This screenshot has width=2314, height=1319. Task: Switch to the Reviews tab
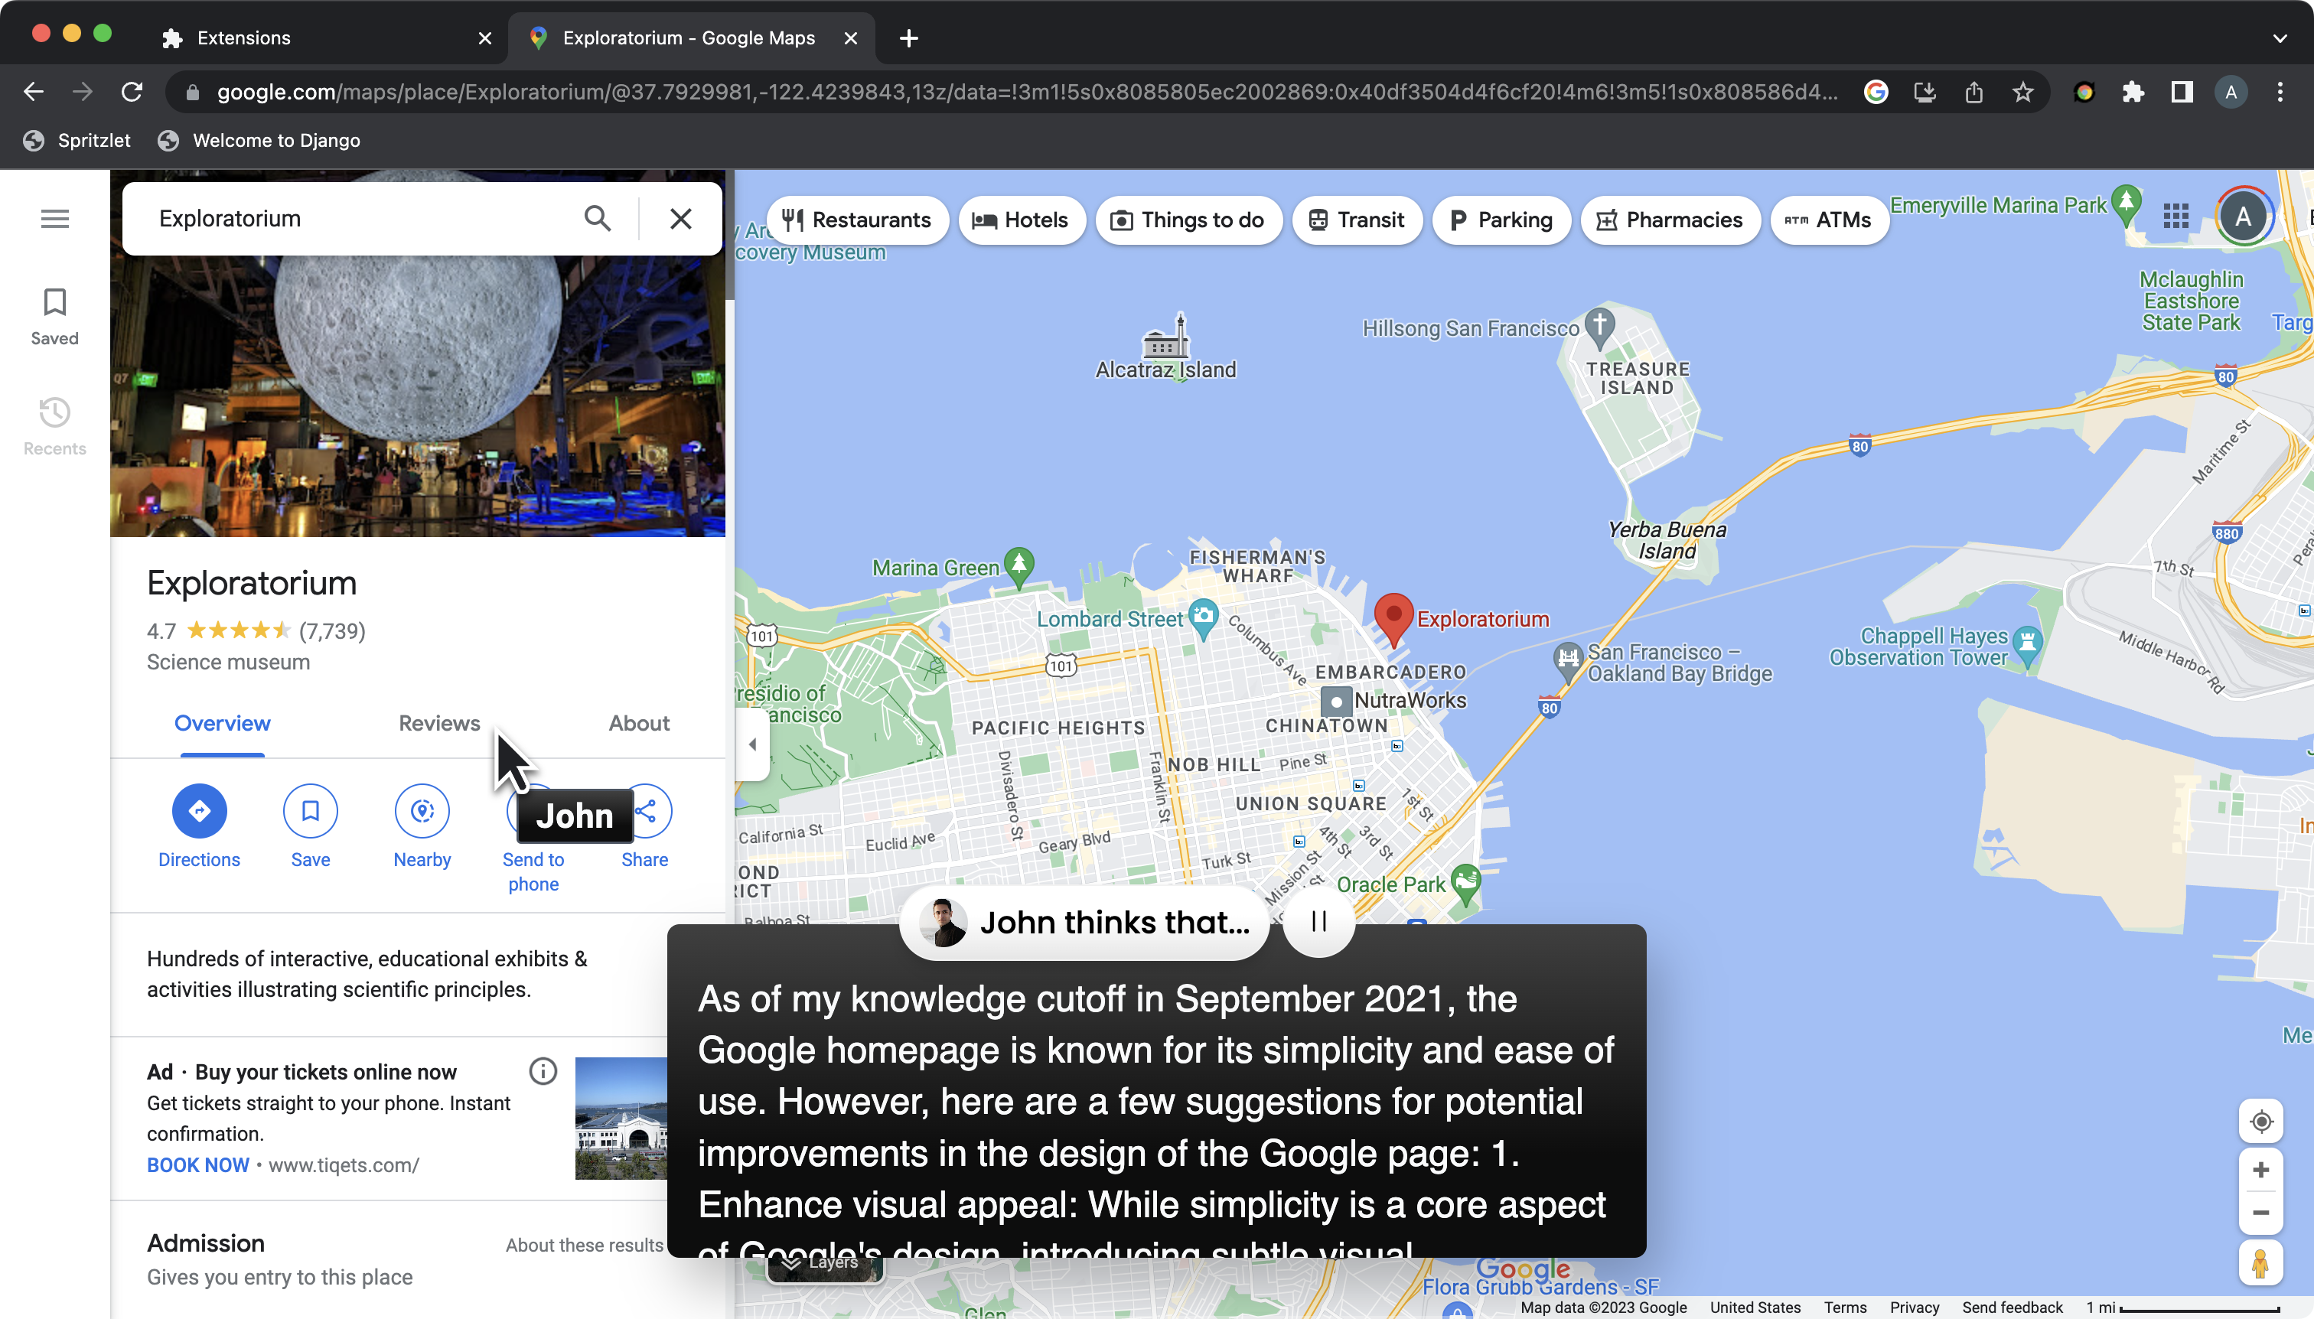(x=438, y=723)
